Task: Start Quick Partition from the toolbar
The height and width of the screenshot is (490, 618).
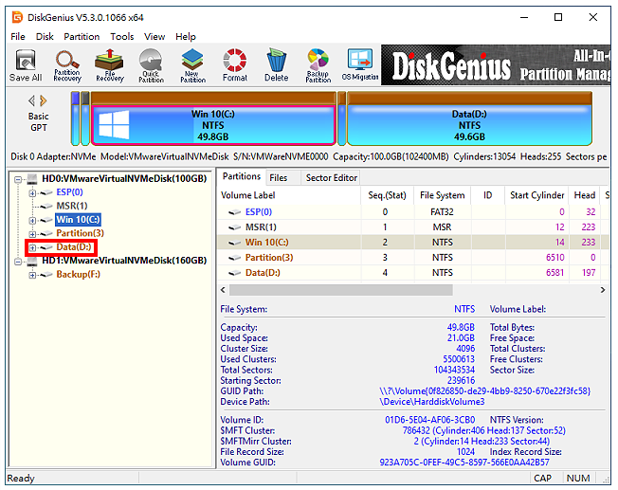Action: click(x=151, y=65)
